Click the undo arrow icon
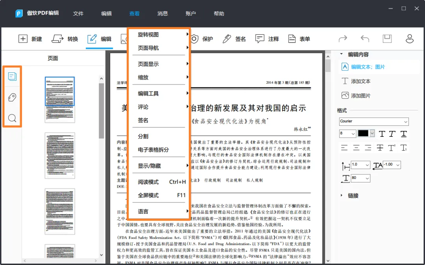The image size is (425, 265). (365, 39)
